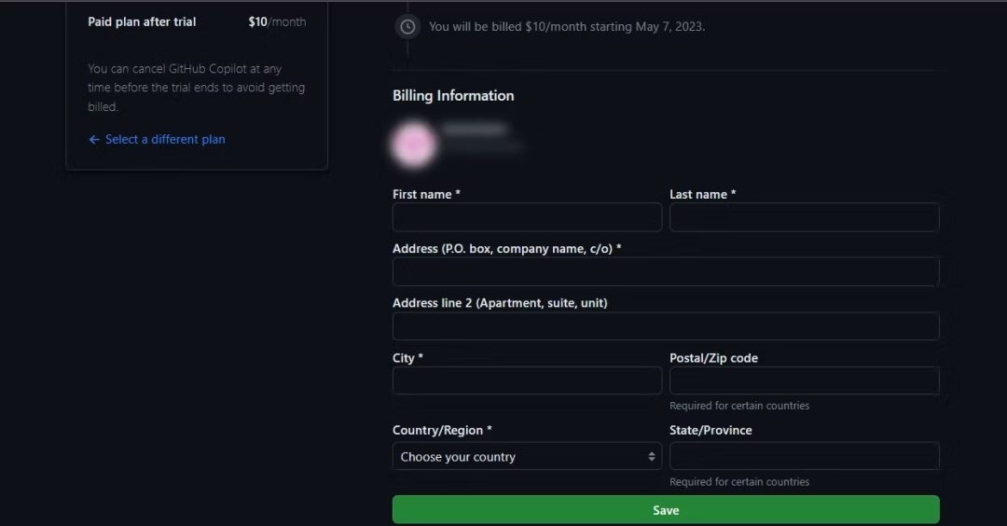Click the blurred profile avatar

pyautogui.click(x=414, y=144)
